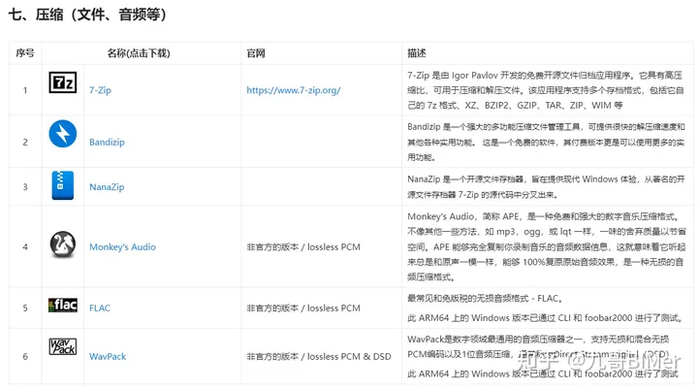Open the NanaZip download link
Screen dimensions: 698x389
coord(107,186)
